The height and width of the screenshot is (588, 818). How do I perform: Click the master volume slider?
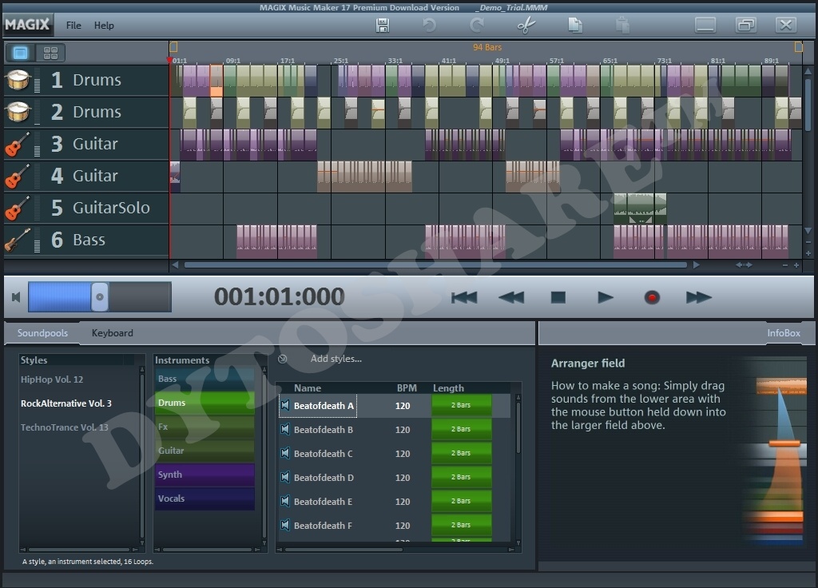100,296
